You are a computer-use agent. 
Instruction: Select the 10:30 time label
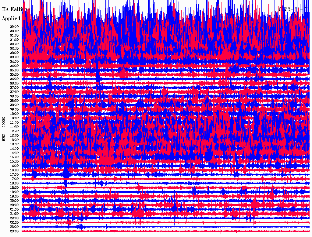(14, 118)
